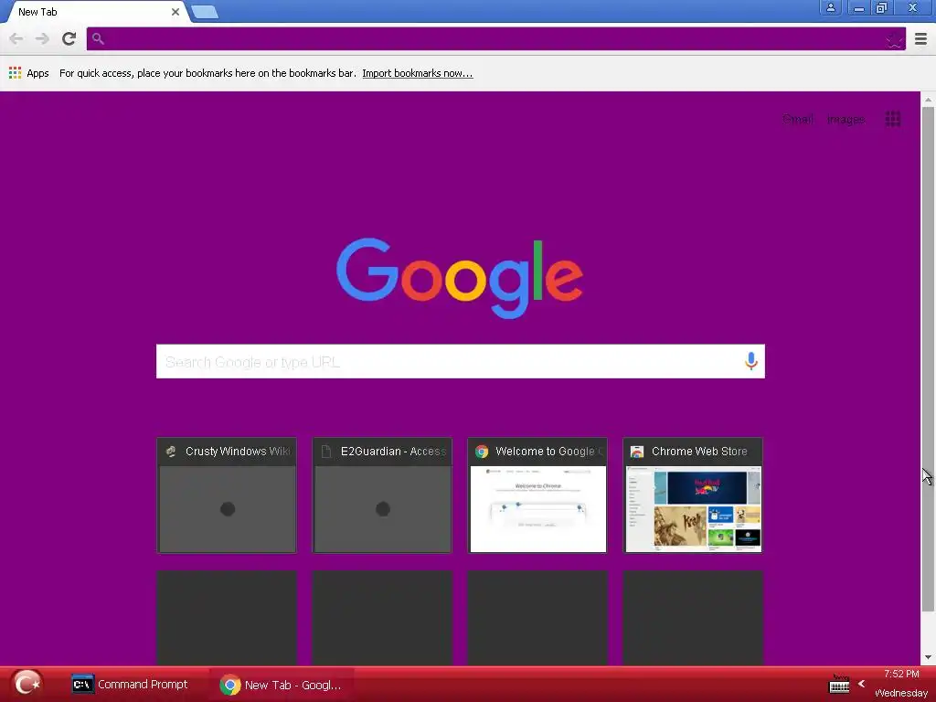Open the Welcome to Google Chrome thumbnail
The image size is (936, 702).
pos(537,495)
